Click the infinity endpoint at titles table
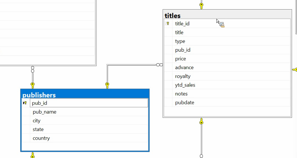 (x=159, y=65)
